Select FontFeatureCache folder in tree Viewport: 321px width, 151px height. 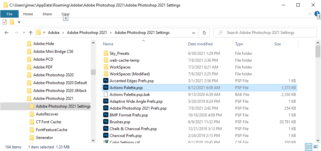coord(49,130)
